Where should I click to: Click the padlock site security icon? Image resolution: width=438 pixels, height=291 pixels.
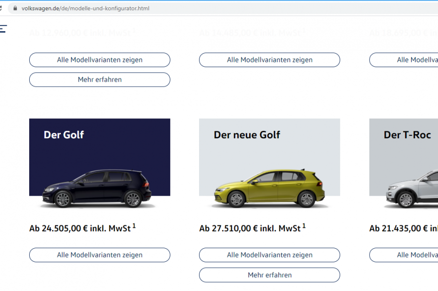[x=15, y=8]
